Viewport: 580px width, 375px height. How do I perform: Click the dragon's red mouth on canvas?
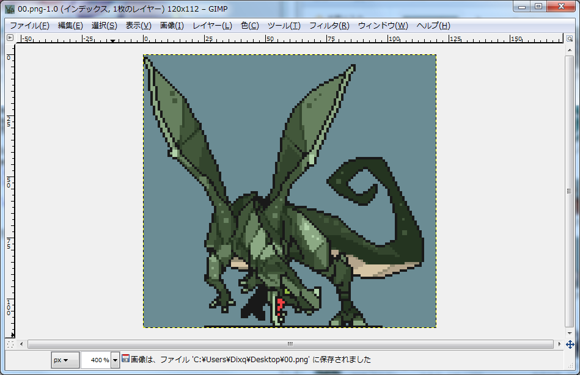coord(280,304)
